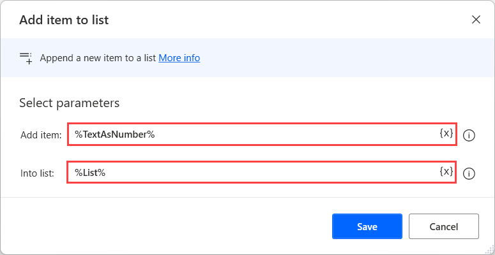
Task: Click the Select parameters heading
Action: coord(70,103)
